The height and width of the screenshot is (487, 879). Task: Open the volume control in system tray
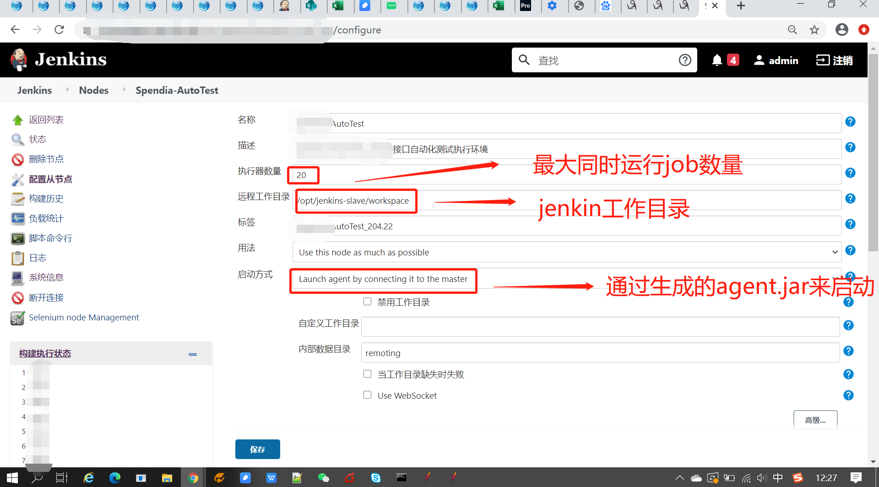tap(761, 478)
